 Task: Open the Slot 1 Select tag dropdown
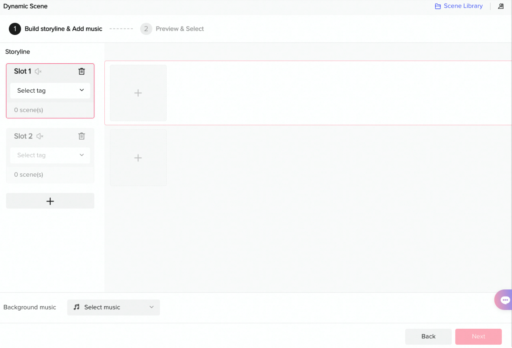[x=50, y=91]
